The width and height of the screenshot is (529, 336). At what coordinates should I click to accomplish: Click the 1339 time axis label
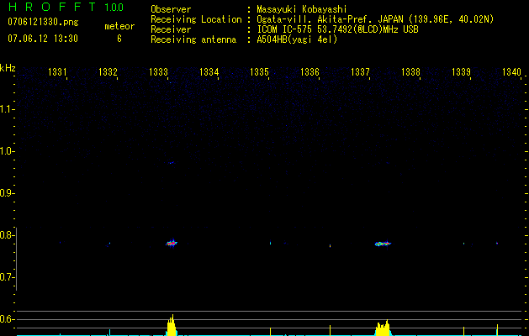tap(461, 71)
